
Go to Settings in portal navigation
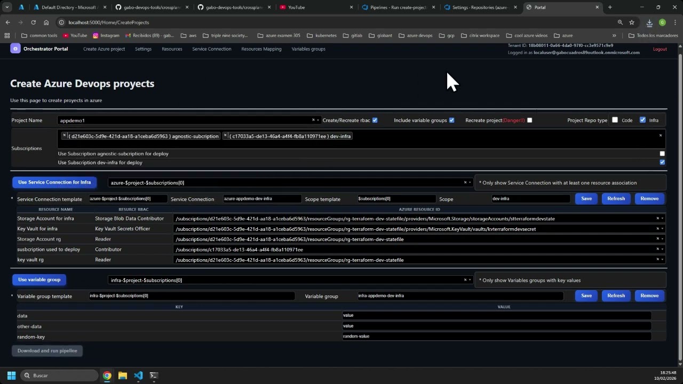coord(143,49)
